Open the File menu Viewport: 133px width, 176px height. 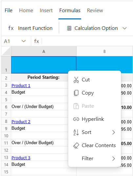point(9,11)
